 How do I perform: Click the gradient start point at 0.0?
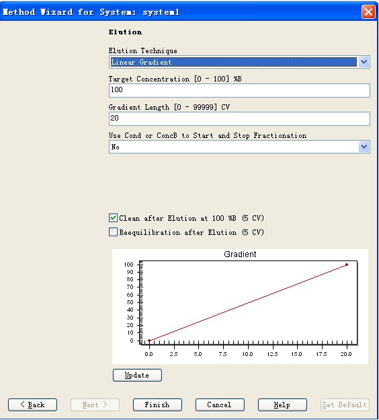point(149,341)
